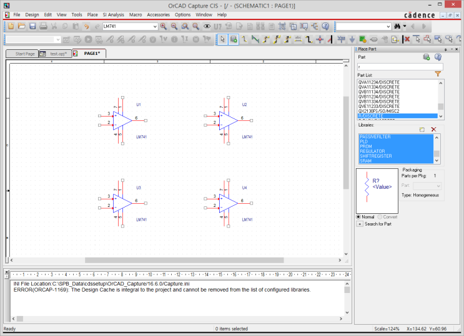Viewport: 464px width, 336px height.
Task: Click the U4 op-amp symbol
Action: tap(228, 203)
